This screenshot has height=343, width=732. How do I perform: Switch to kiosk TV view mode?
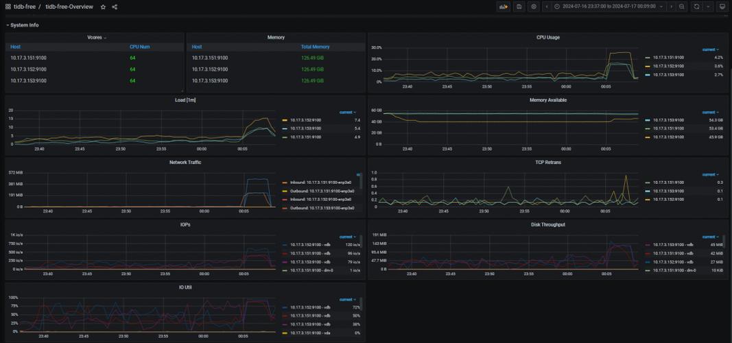[722, 7]
